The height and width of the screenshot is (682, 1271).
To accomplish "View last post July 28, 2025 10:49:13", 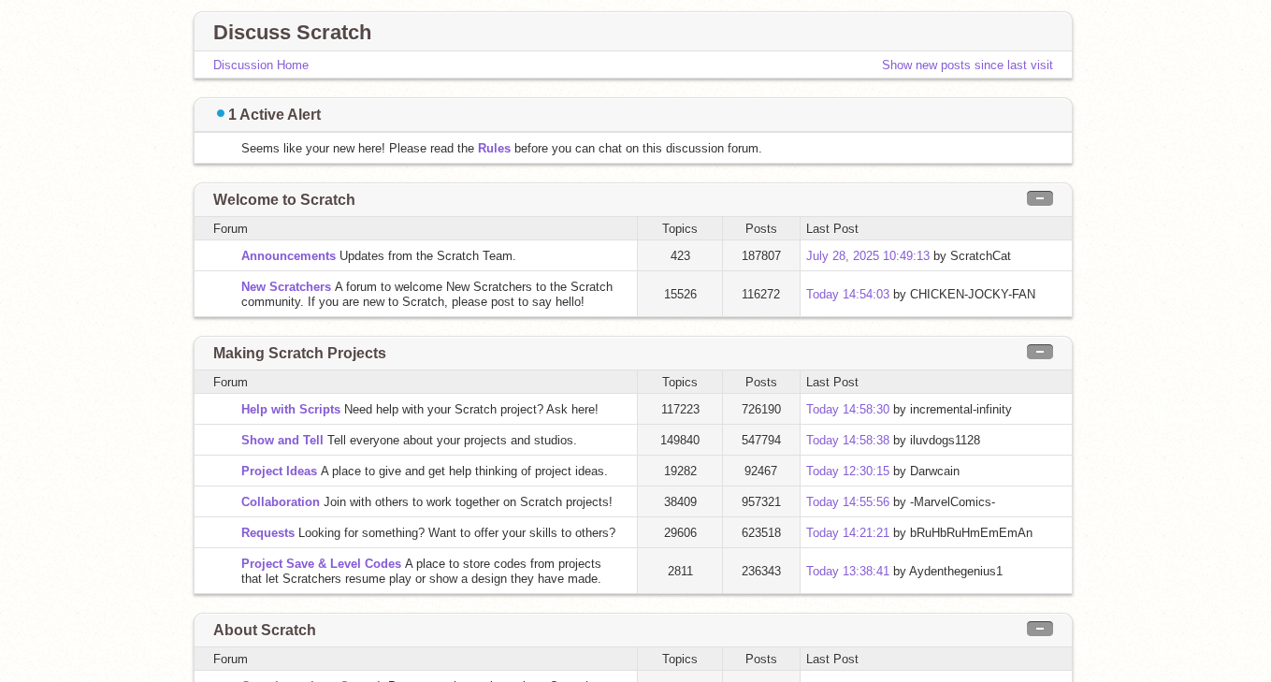I will tap(868, 255).
